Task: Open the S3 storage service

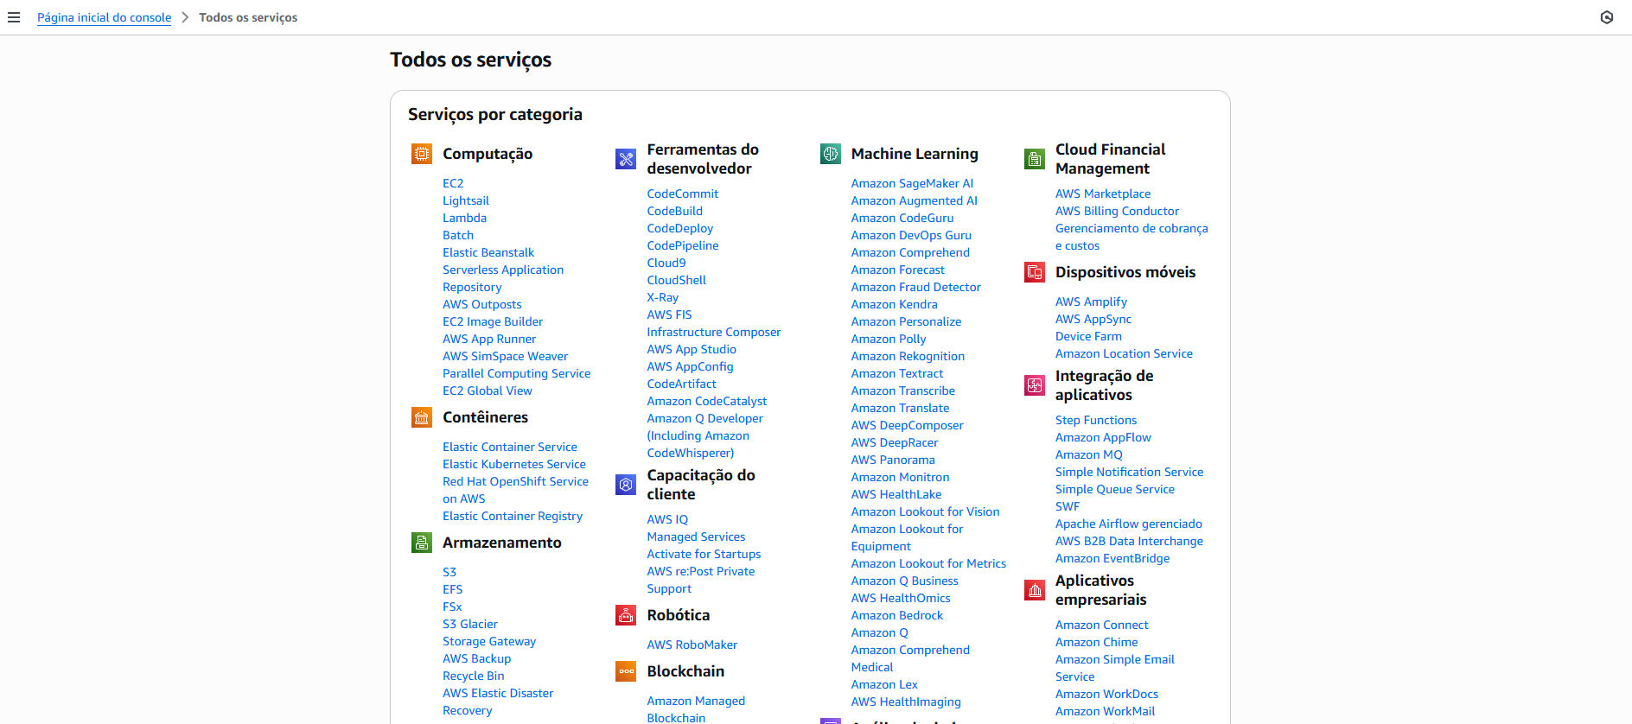Action: 449,572
